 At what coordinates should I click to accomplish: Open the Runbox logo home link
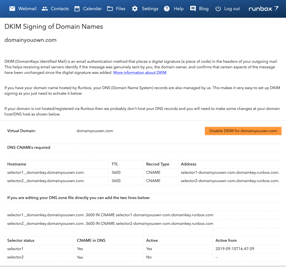[263, 9]
